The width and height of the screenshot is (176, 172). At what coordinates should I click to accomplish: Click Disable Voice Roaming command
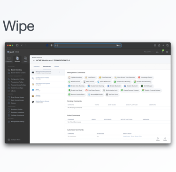(142, 82)
